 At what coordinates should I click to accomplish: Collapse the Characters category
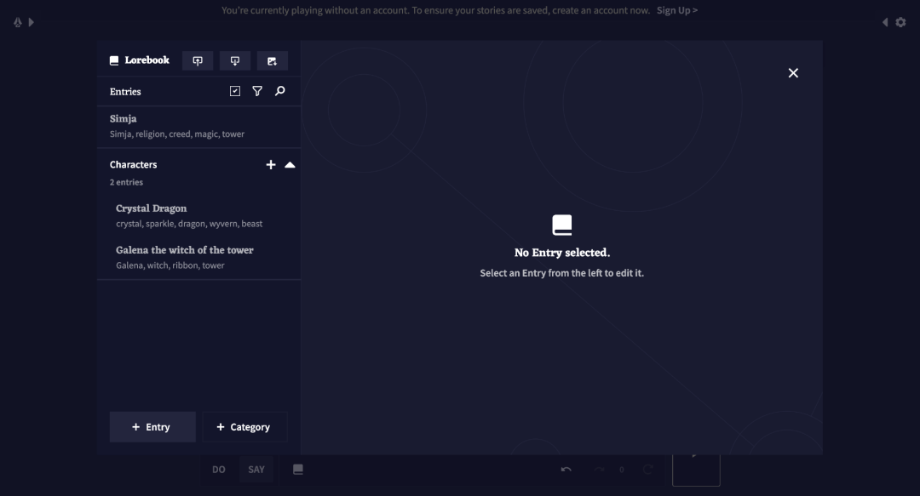[x=290, y=165]
